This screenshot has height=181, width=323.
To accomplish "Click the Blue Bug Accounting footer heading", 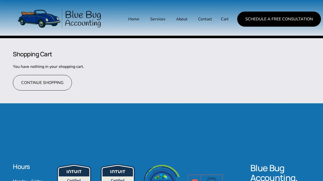I will click(x=274, y=173).
